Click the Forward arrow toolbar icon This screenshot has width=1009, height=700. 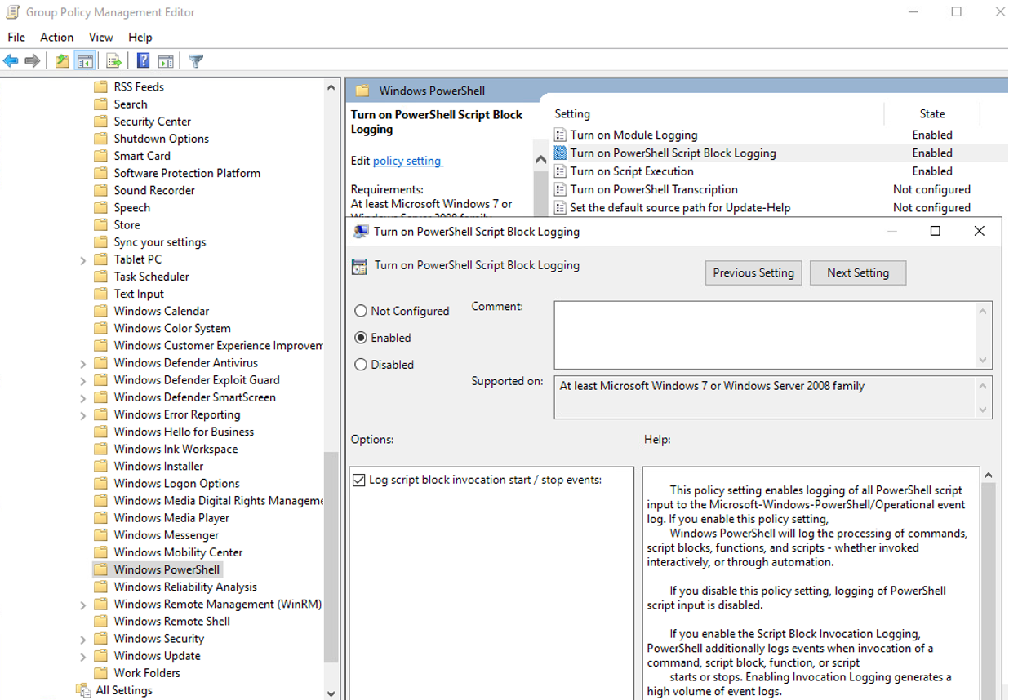(33, 61)
